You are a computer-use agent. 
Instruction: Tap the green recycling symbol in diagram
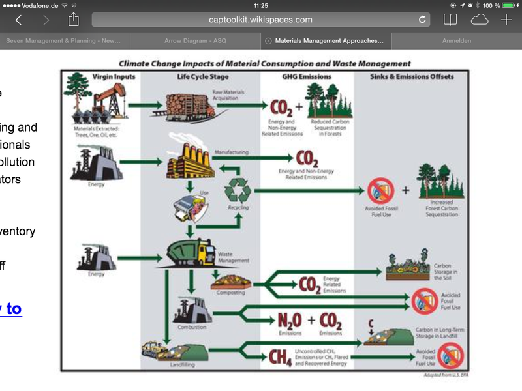tap(238, 190)
